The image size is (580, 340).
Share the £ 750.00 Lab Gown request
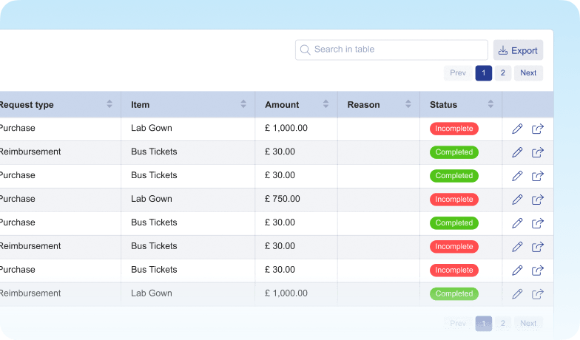point(537,200)
